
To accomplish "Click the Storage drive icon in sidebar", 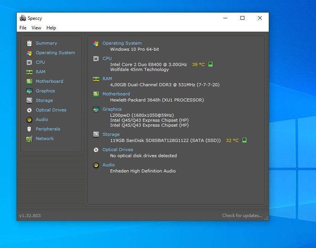I will click(29, 101).
